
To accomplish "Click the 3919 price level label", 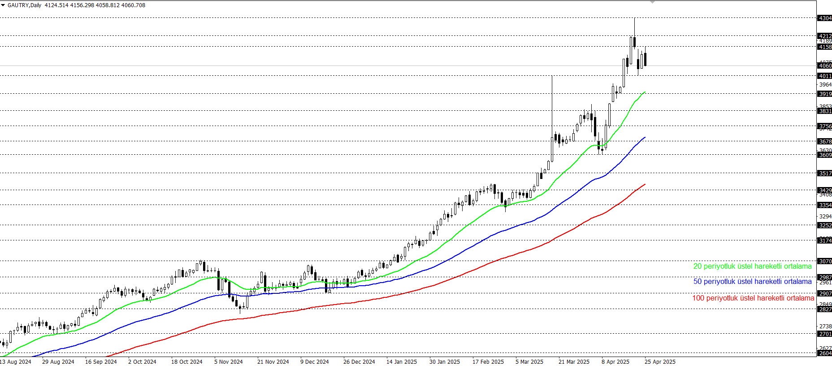I will (825, 94).
